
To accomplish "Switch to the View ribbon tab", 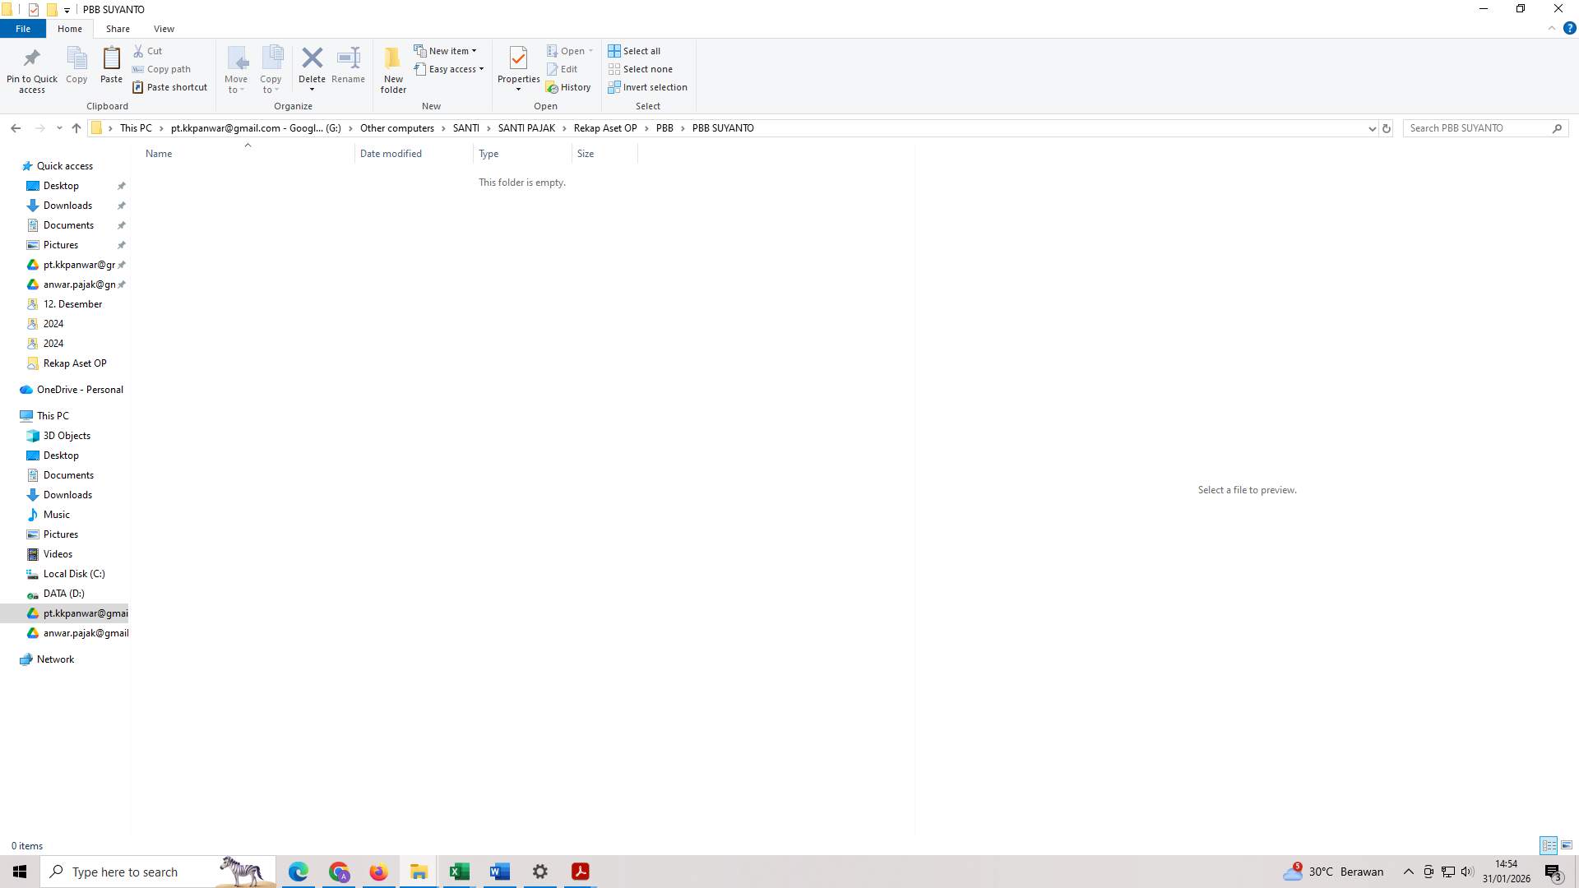I will click(164, 28).
